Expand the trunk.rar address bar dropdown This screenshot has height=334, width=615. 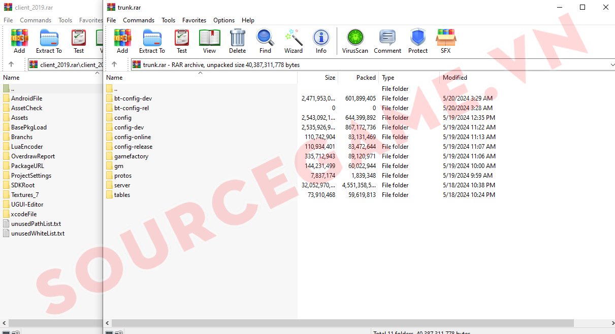click(611, 65)
